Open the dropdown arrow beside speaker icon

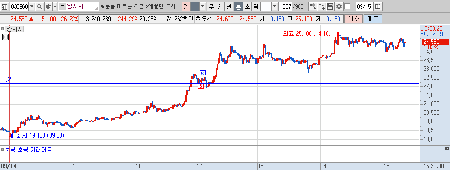(55, 6)
